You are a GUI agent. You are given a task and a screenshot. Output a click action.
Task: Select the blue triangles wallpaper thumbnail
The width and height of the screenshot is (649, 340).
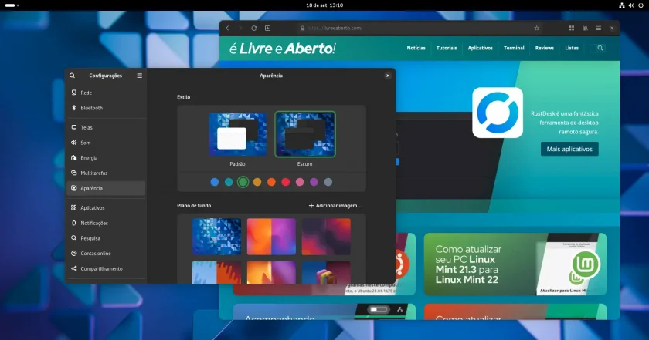point(216,237)
